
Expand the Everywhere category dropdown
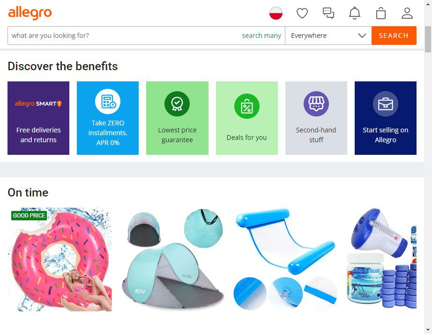pos(328,36)
